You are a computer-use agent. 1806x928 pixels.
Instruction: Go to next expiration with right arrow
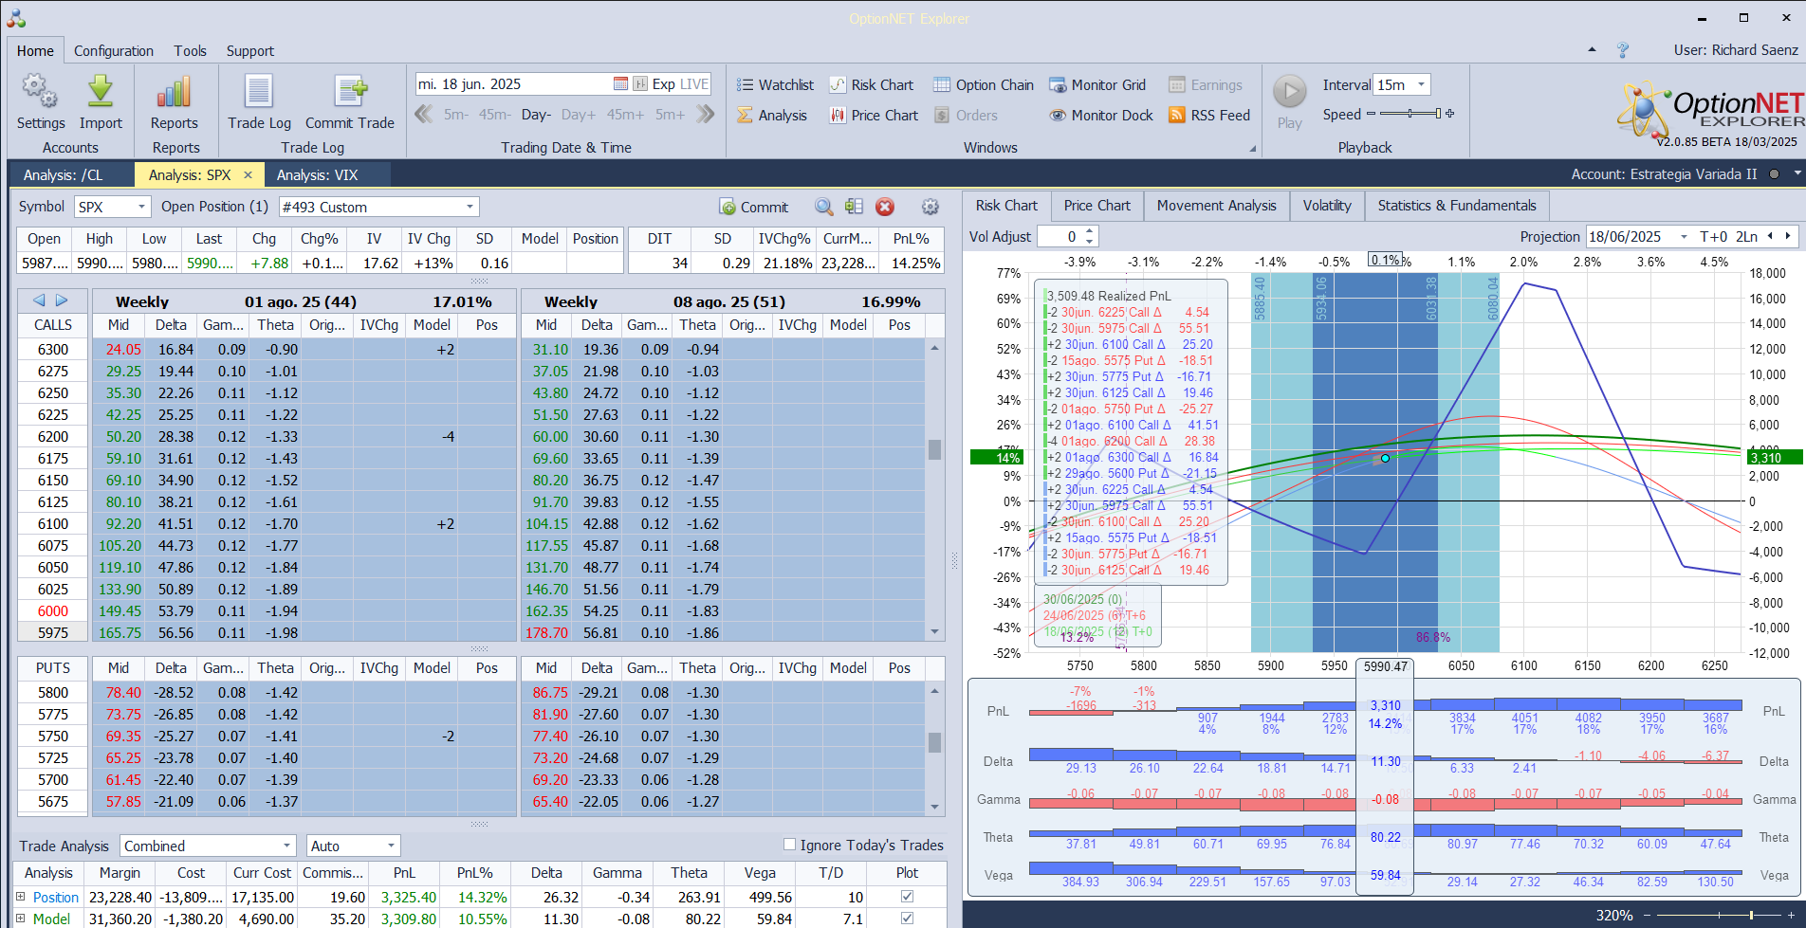tap(62, 300)
